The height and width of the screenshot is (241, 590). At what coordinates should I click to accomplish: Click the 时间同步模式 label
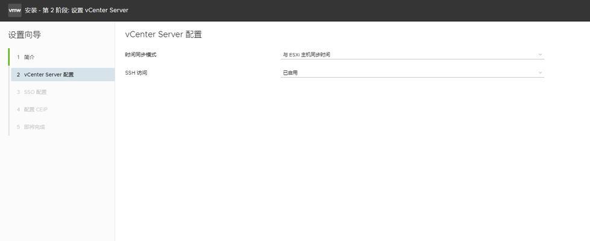[x=141, y=54]
